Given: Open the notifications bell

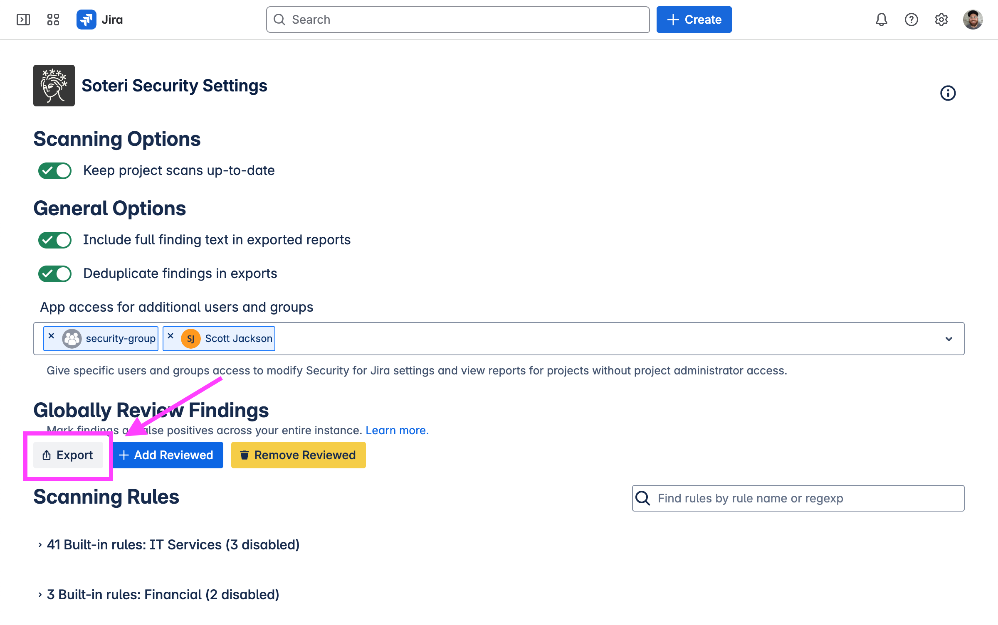Looking at the screenshot, I should 881,20.
